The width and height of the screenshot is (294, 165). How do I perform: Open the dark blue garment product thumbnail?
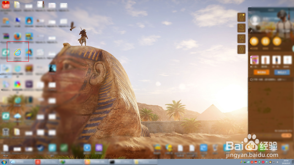(x=276, y=60)
